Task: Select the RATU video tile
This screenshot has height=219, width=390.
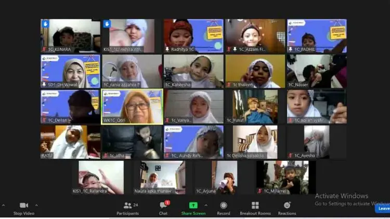Action: pyautogui.click(x=70, y=142)
